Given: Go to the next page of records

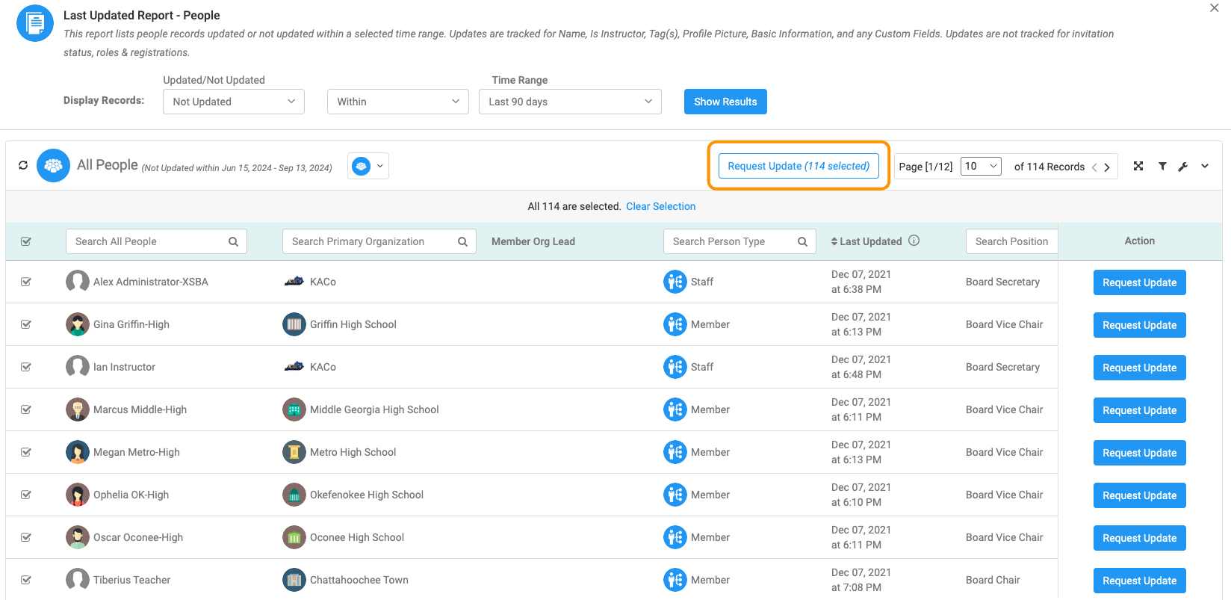Looking at the screenshot, I should [x=1107, y=167].
